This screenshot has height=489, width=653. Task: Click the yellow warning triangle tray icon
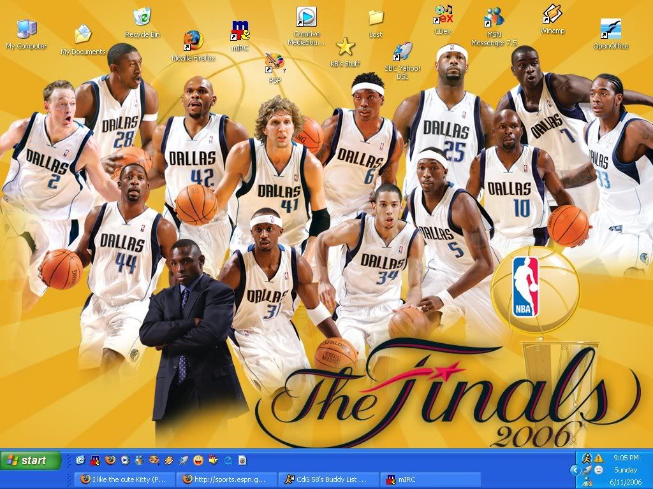point(599,458)
